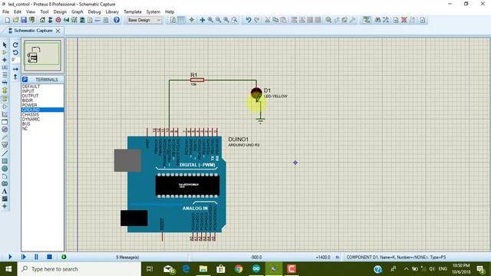Open the Library menu

pos(112,12)
